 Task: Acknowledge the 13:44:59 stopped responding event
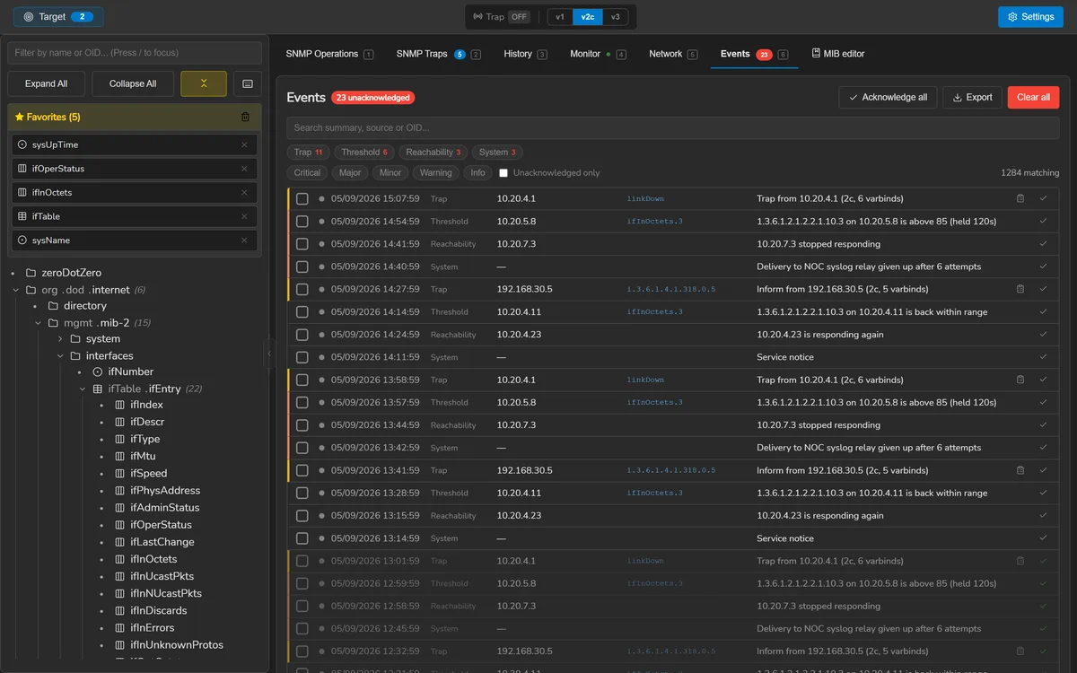point(1043,425)
